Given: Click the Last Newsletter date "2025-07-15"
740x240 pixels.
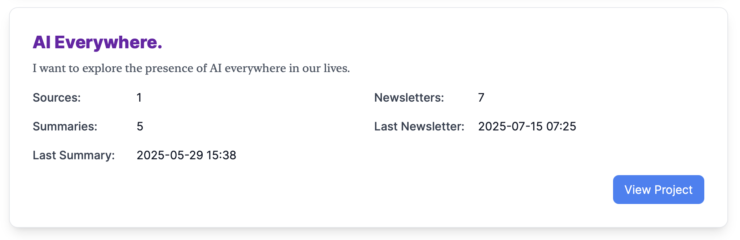Looking at the screenshot, I should [510, 126].
